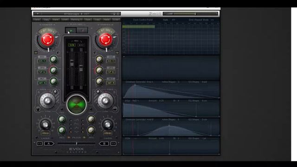Click the large Tune knob of section B
Viewport: 297px width, 167px height.
coord(105,101)
